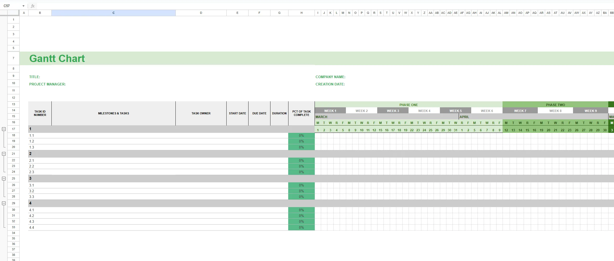Click the WEEK 5 header cell
The height and width of the screenshot is (261, 614).
point(456,111)
